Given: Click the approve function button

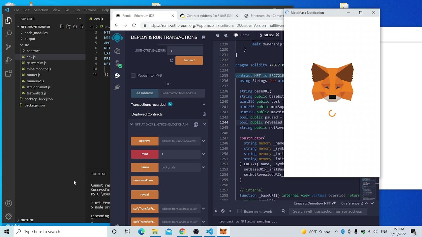Looking at the screenshot, I should click(145, 141).
